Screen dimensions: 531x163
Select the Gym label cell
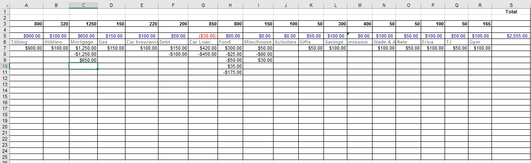pyautogui.click(x=480, y=42)
